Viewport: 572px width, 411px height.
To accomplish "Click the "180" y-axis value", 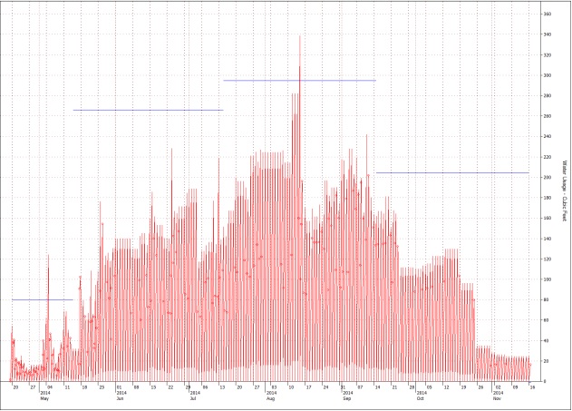I will (548, 198).
